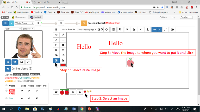This screenshot has height=112, width=200.
Task: Toggle the select-all Users checkbox
Action: coord(7,86)
